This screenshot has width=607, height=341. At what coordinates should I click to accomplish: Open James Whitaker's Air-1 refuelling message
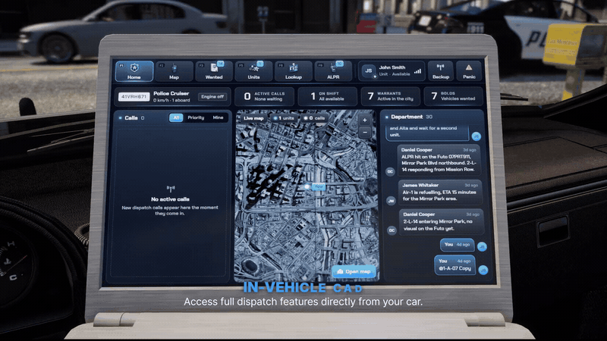(x=440, y=192)
